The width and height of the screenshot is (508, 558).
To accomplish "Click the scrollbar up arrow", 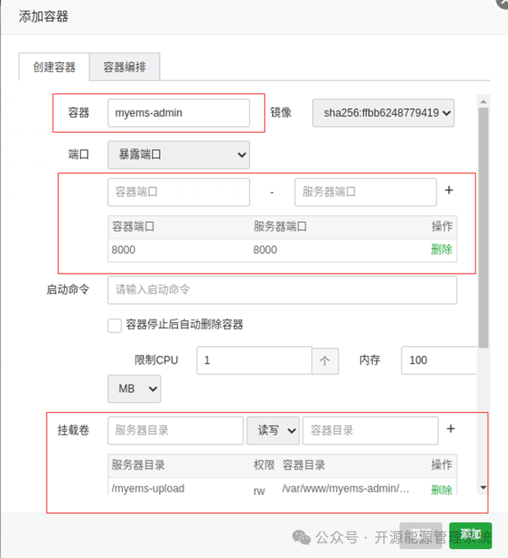I will tap(483, 102).
